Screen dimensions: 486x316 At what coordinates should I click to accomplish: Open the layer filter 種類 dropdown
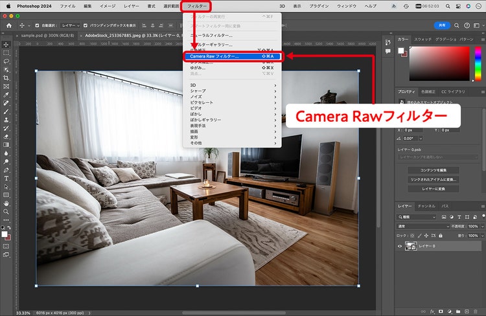point(417,217)
